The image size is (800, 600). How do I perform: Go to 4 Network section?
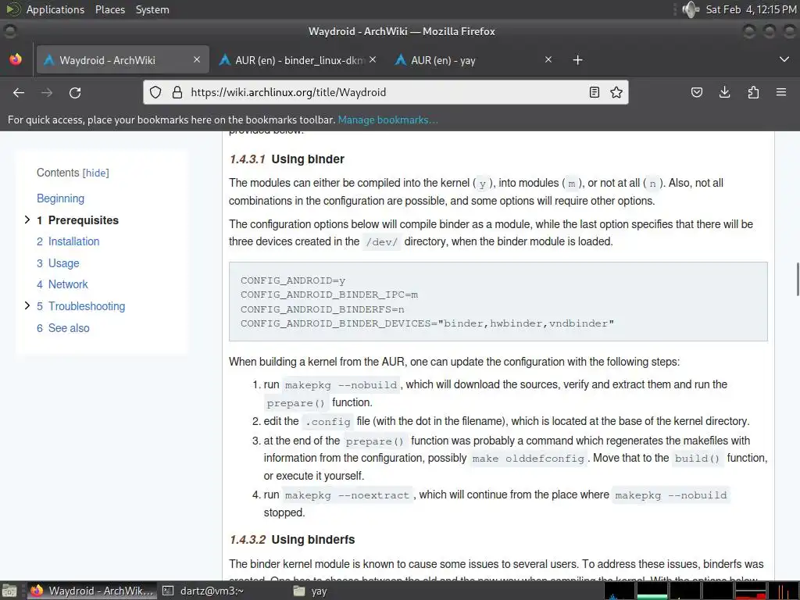point(62,284)
